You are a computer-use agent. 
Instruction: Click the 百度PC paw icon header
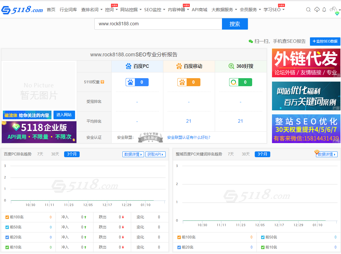129,66
